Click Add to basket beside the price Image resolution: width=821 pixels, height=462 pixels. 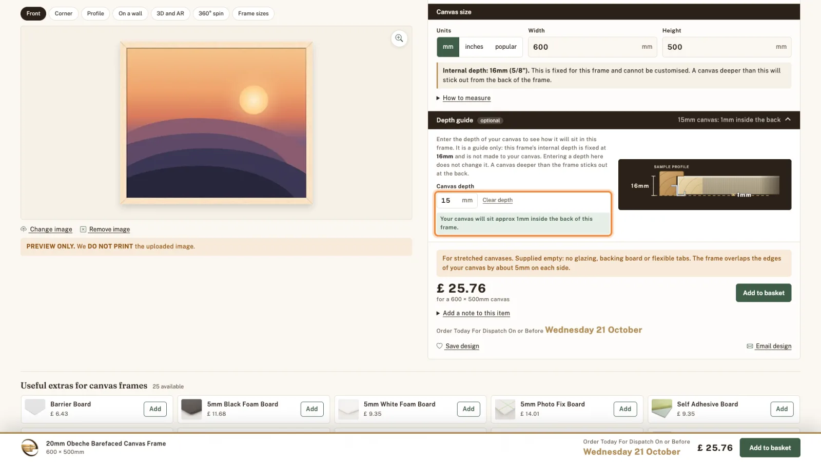click(x=764, y=293)
